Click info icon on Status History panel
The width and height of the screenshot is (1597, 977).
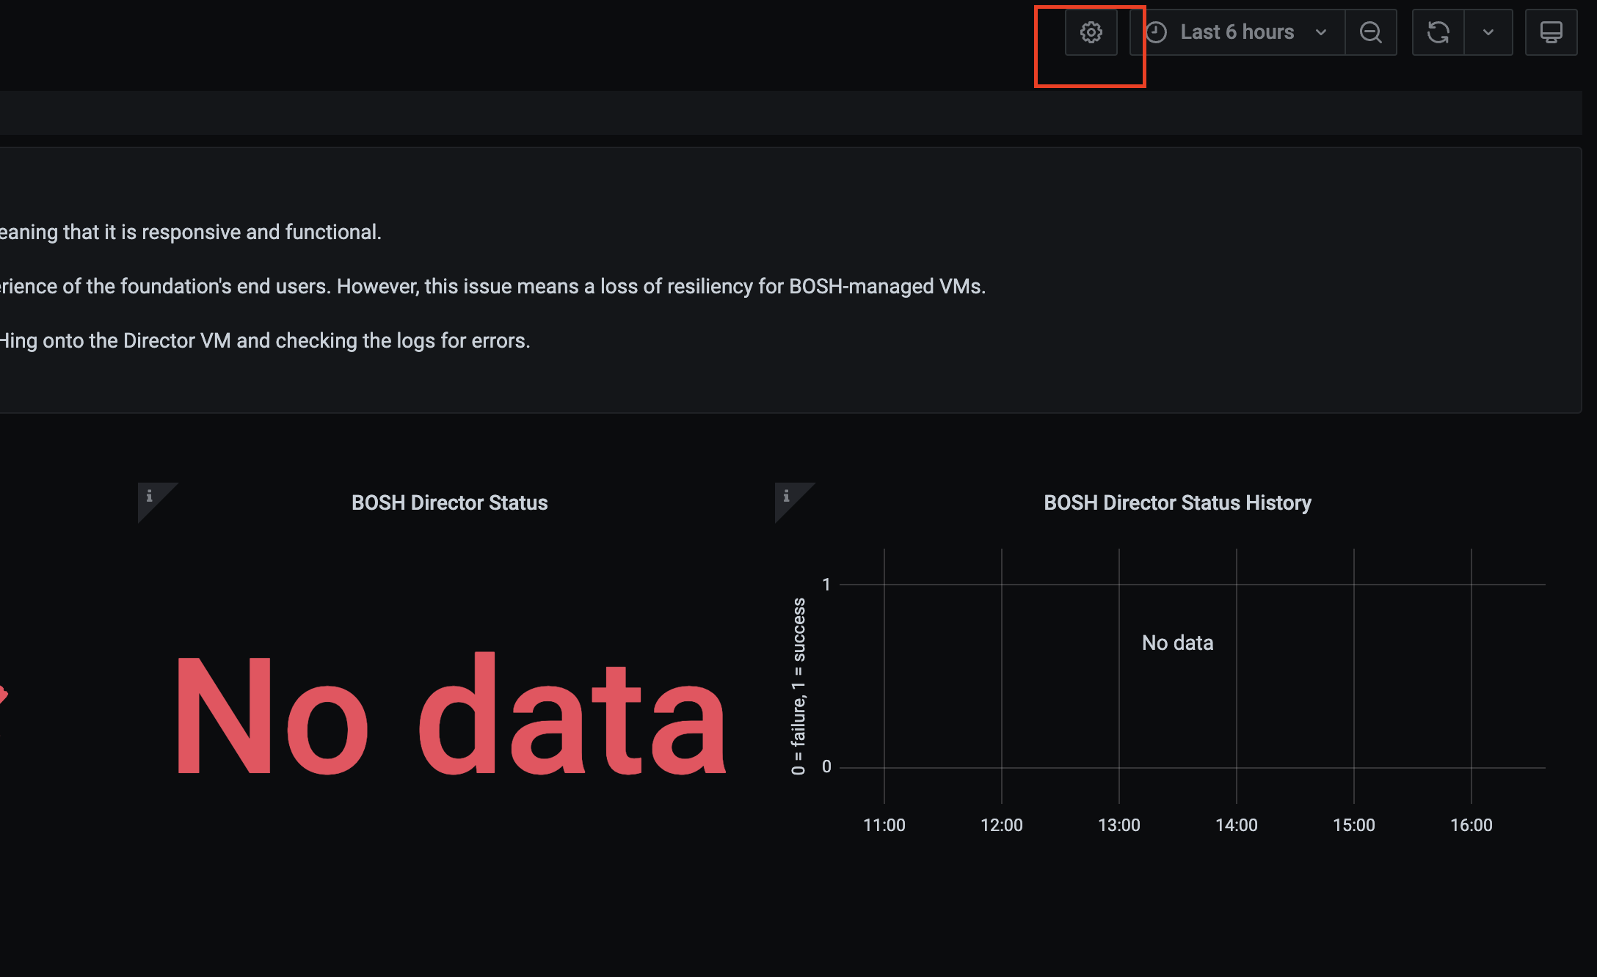point(786,496)
